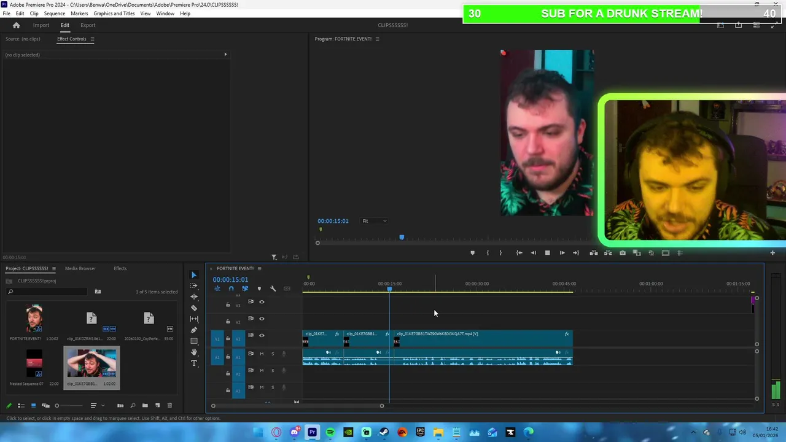Click Add Marker in Program monitor
The width and height of the screenshot is (786, 442).
(x=472, y=253)
